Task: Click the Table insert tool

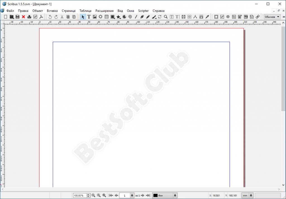Action: point(106,17)
